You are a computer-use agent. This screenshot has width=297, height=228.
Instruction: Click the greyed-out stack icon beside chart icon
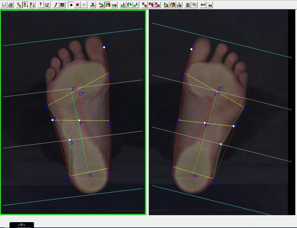pos(194,5)
